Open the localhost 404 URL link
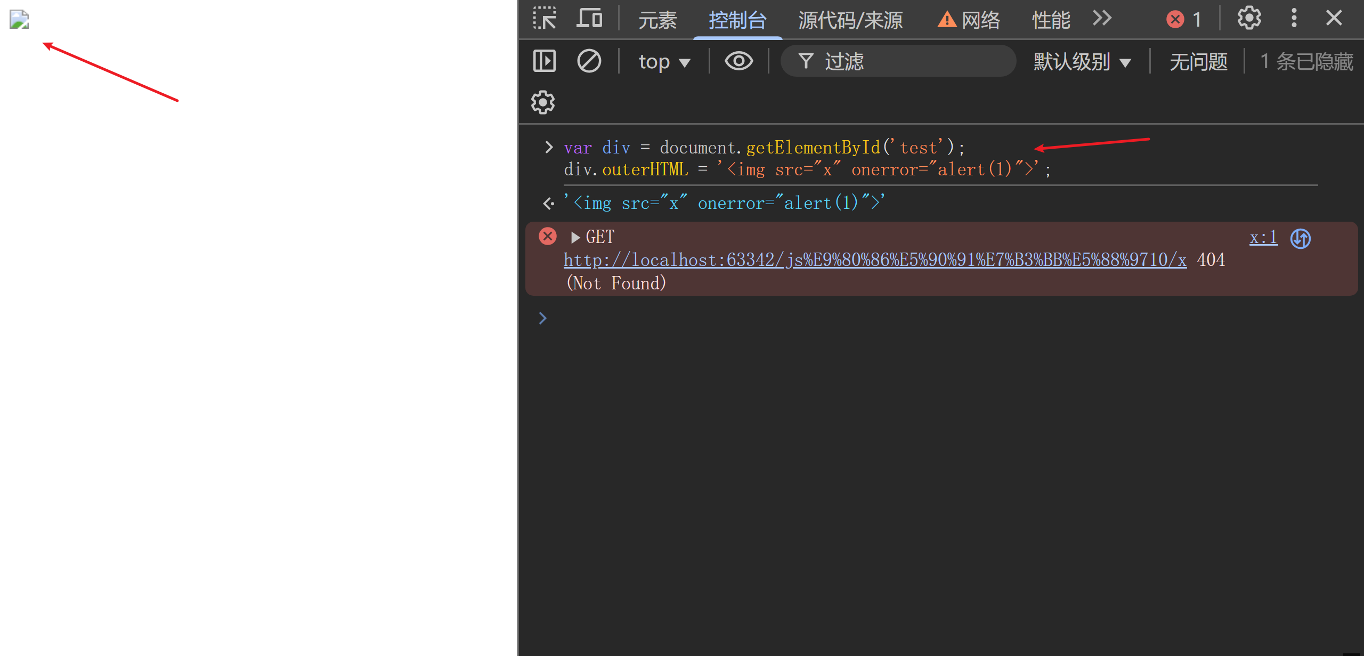This screenshot has width=1364, height=656. 875,260
